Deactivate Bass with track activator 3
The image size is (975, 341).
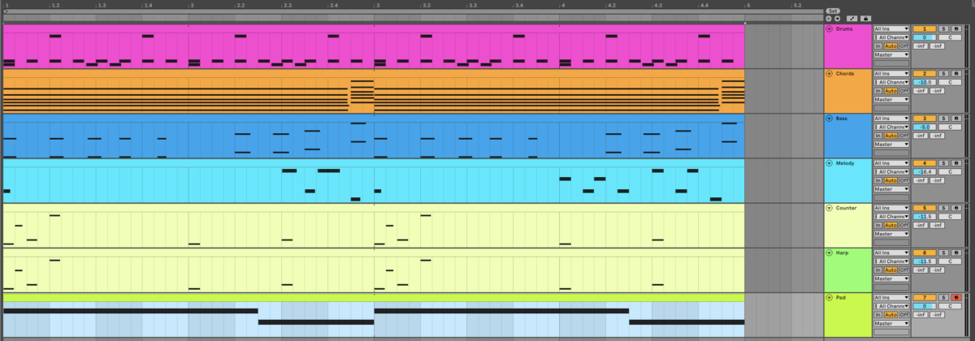click(925, 119)
